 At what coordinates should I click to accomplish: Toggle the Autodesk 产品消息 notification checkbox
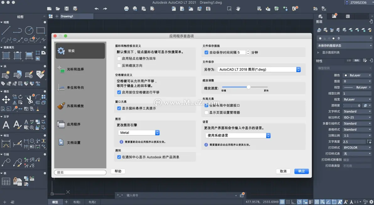tap(119, 157)
